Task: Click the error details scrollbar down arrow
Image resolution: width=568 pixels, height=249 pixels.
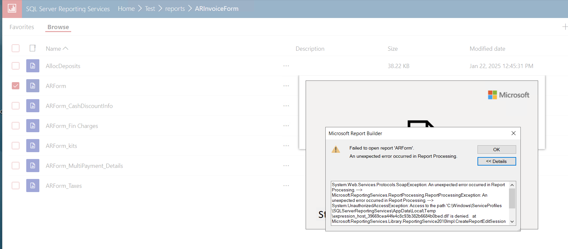Action: tap(512, 222)
